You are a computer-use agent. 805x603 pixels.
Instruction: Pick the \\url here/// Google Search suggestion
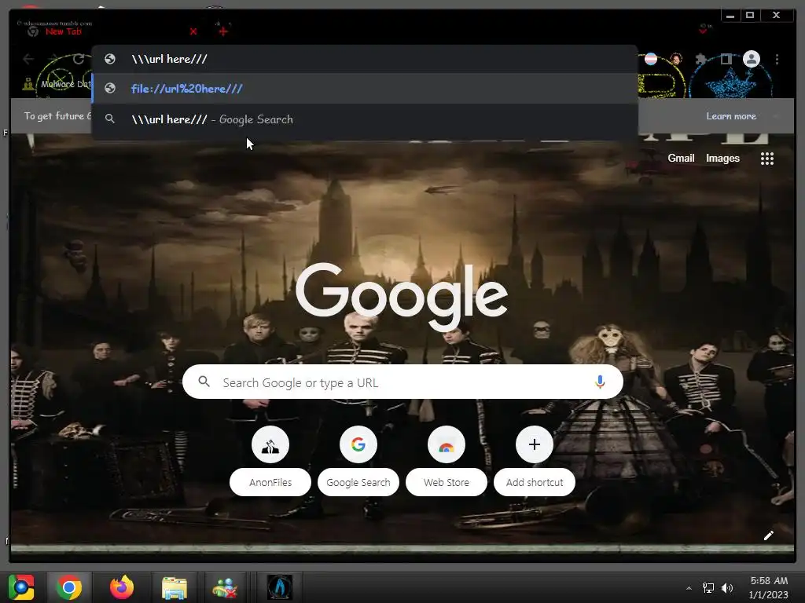(365, 119)
